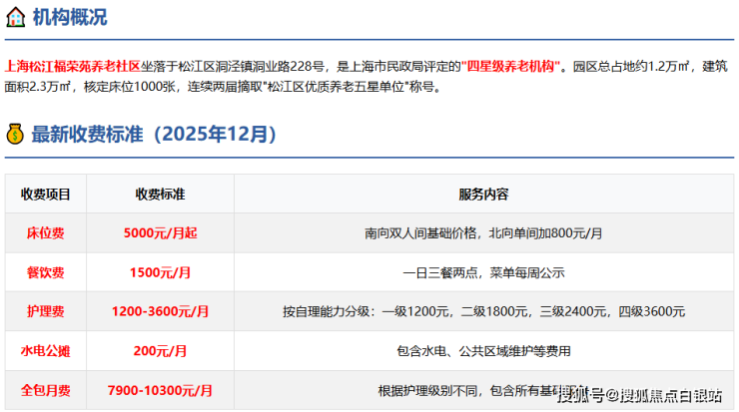739x412 pixels.
Task: Click the 一日三餐两点 description cell
Action: pyautogui.click(x=483, y=272)
